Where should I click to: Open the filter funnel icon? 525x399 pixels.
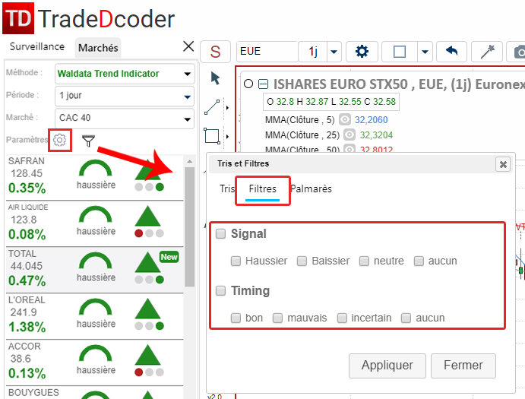pos(88,141)
